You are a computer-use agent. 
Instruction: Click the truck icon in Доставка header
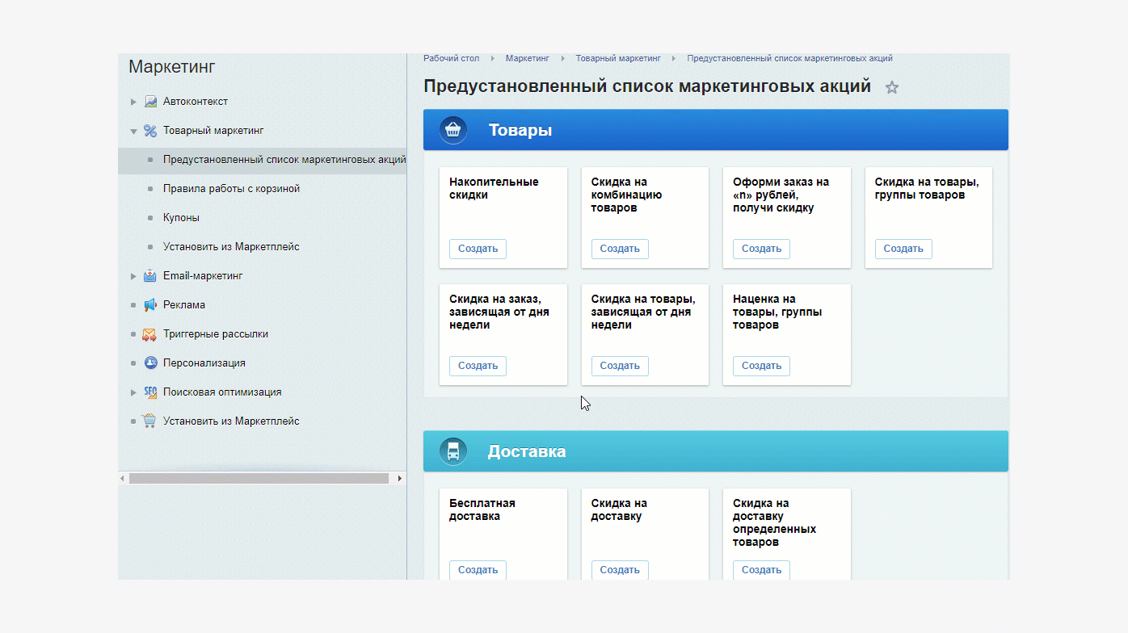[x=453, y=451]
